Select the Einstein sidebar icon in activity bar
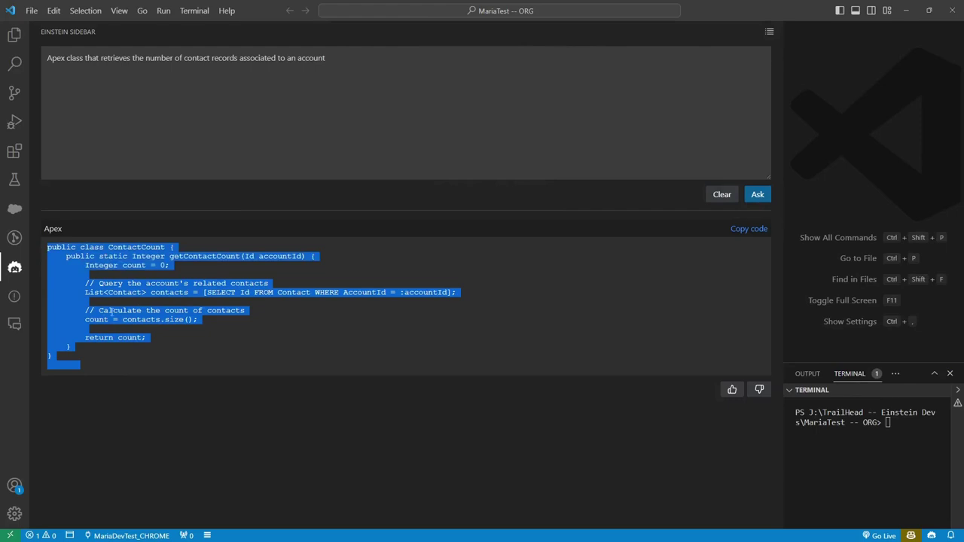This screenshot has height=542, width=964. (x=14, y=267)
